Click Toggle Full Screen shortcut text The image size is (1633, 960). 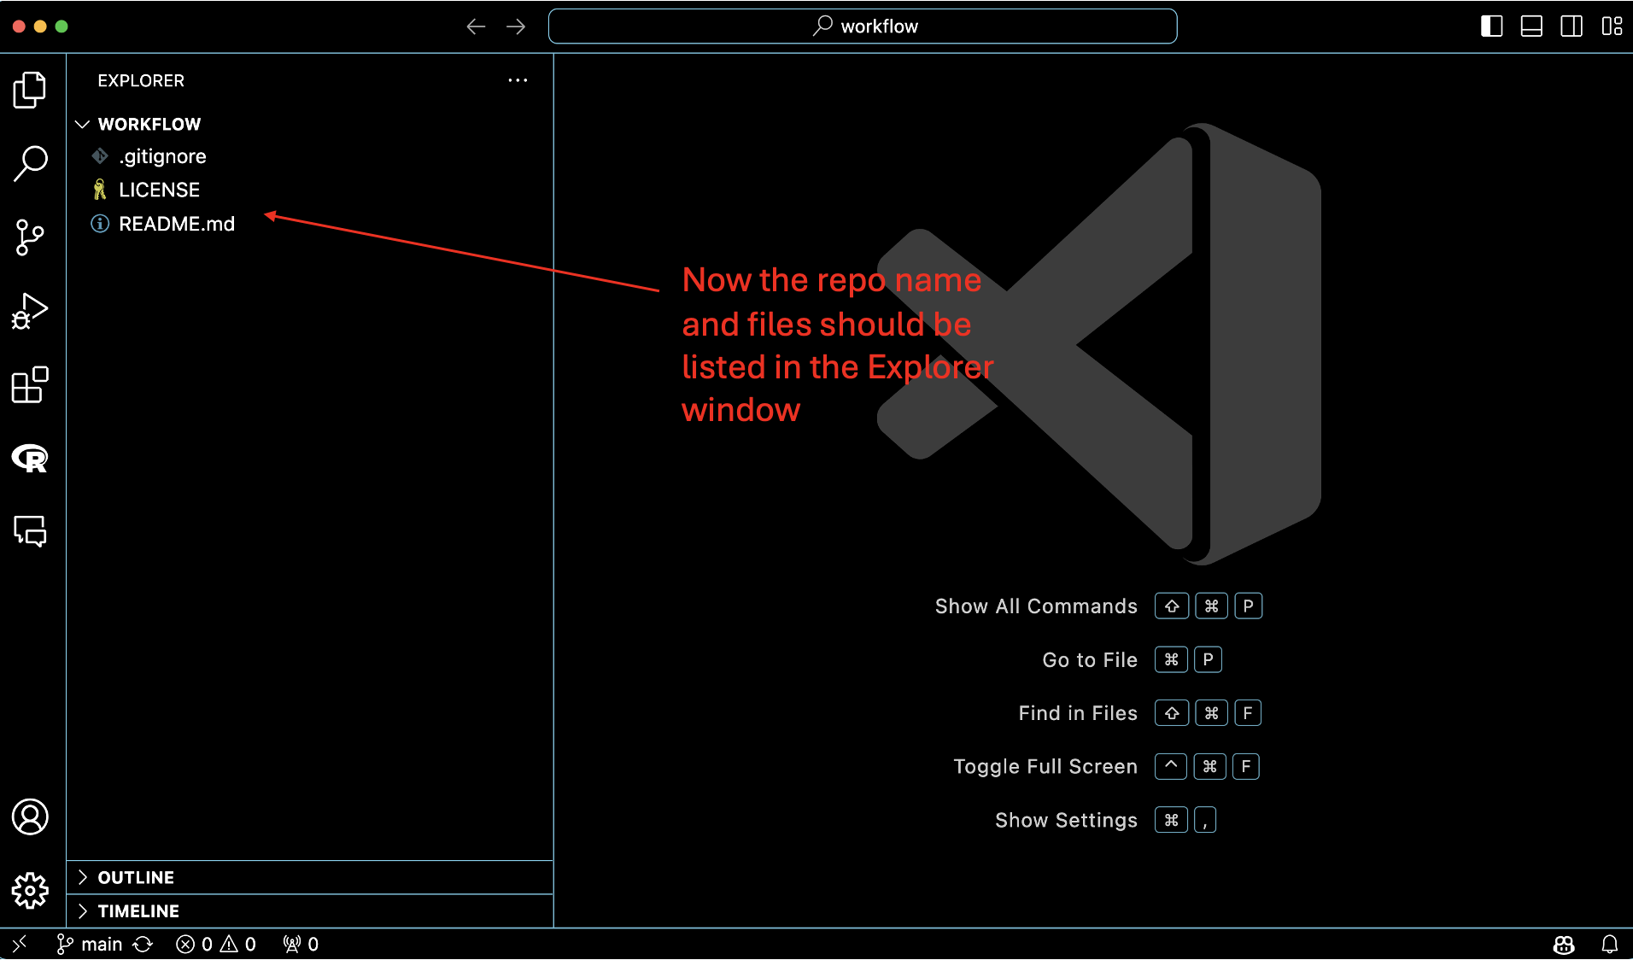click(1045, 767)
